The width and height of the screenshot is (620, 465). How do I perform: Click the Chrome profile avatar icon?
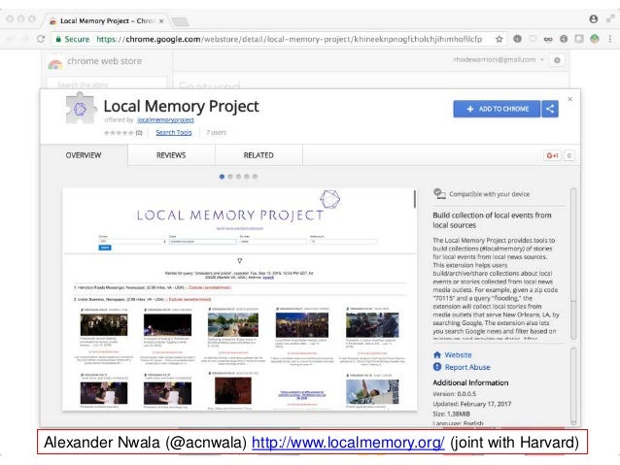(593, 17)
